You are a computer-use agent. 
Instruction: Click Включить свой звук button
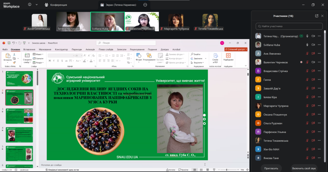pos(304,168)
